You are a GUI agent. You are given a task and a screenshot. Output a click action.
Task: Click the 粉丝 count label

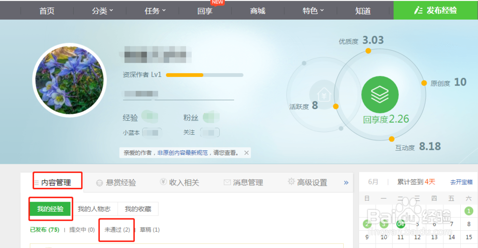coord(191,118)
